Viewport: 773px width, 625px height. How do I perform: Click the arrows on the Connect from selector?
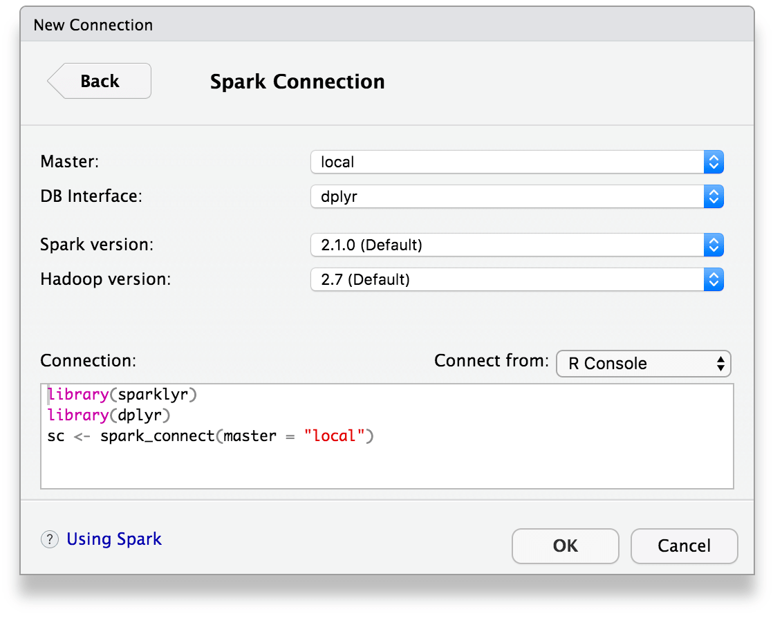pyautogui.click(x=722, y=364)
